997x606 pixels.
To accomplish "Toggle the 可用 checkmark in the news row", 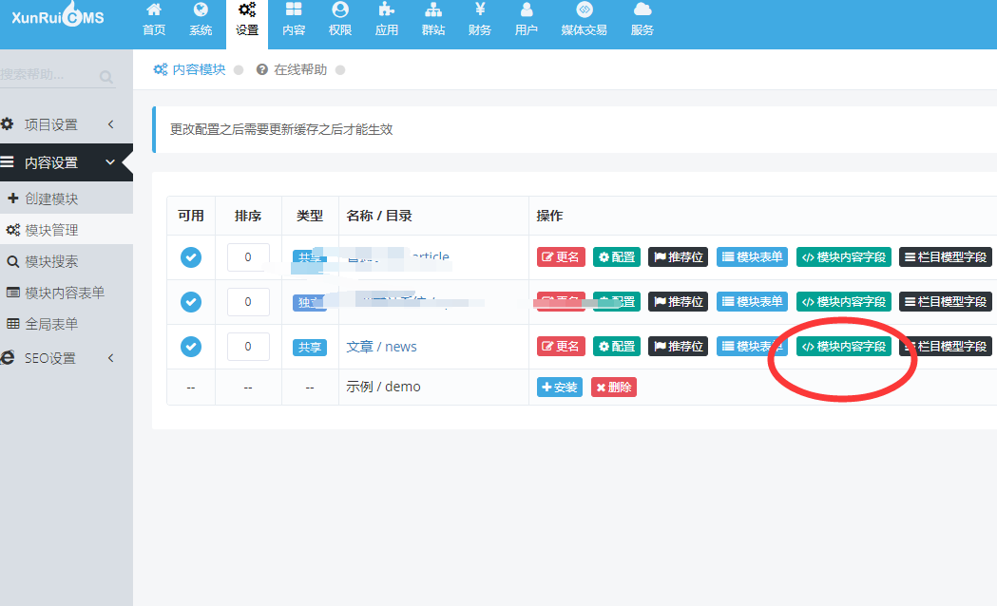I will click(x=191, y=346).
